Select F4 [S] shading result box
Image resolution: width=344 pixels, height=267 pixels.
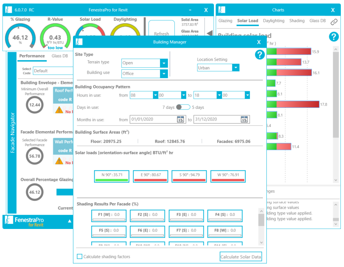225,216
